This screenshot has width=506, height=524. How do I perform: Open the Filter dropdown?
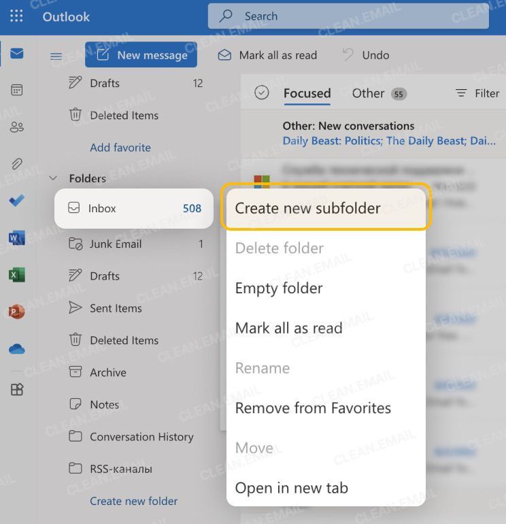point(477,93)
